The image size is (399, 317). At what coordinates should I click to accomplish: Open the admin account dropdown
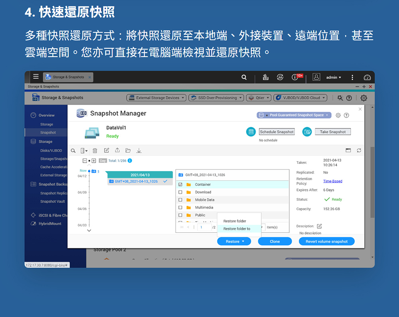(x=334, y=77)
